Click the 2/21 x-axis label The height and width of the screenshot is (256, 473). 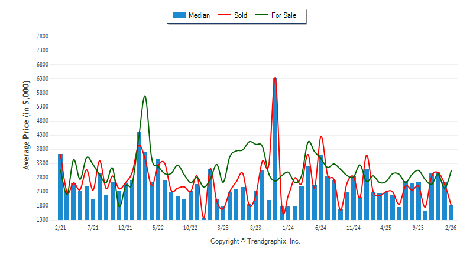click(60, 227)
